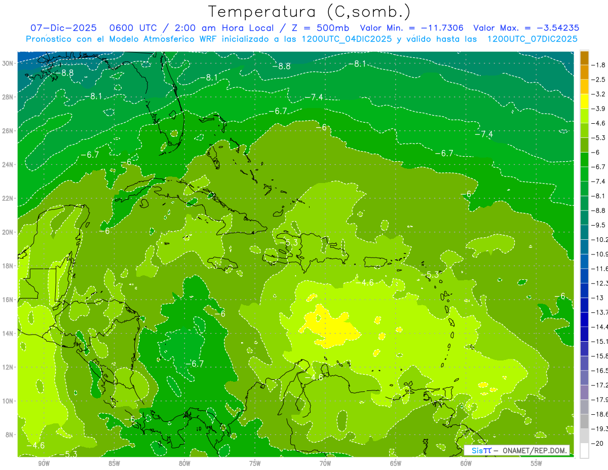Click the '14N' latitude label
Screen dimensions: 608x470
coord(8,333)
